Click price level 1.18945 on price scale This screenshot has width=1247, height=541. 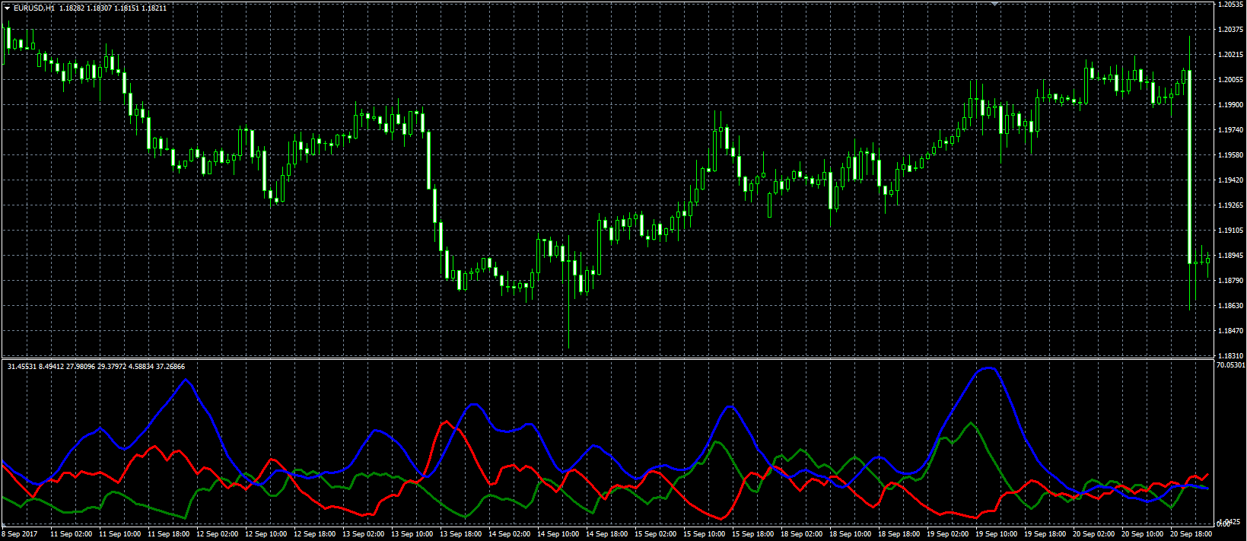(x=1230, y=256)
